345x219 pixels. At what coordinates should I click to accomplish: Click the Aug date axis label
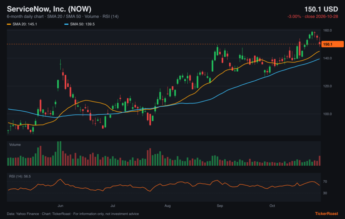168,206
